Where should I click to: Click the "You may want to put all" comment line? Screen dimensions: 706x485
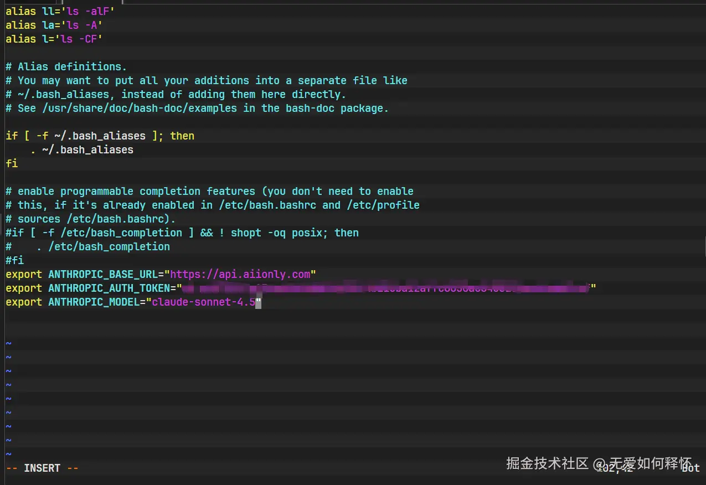coord(207,80)
